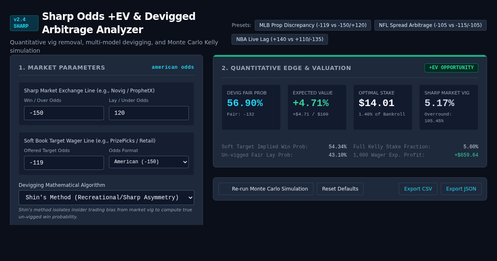Apply the MLB Prop Discrepancy preset
The height and width of the screenshot is (261, 497).
(313, 25)
